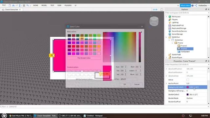Open the TEST ribbon tab
The width and height of the screenshot is (210, 118).
pyautogui.click(x=52, y=6)
